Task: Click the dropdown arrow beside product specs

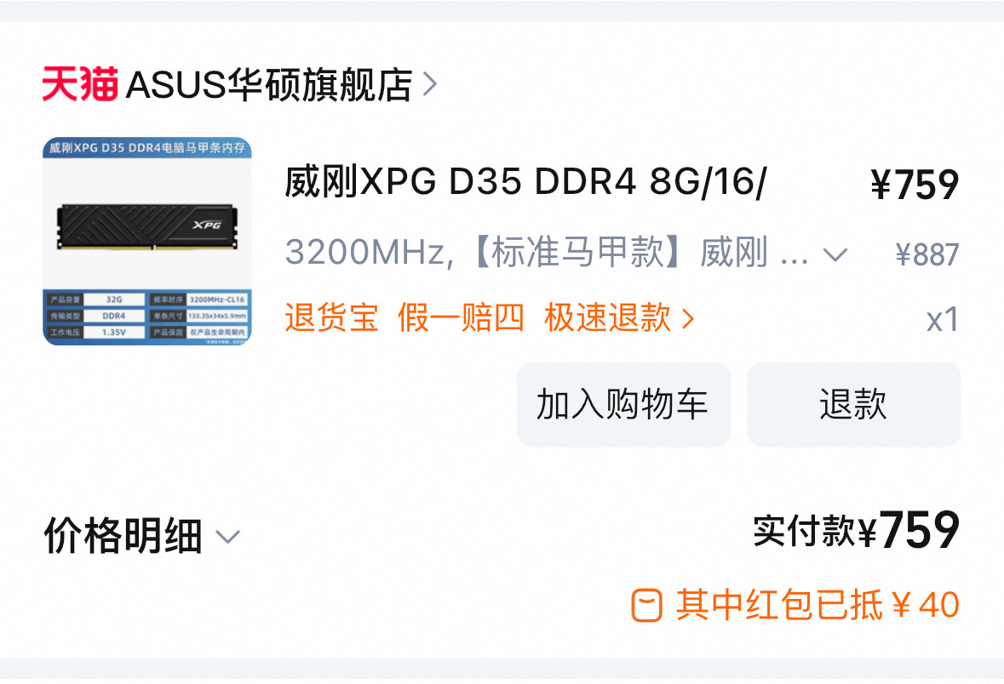Action: [x=835, y=254]
